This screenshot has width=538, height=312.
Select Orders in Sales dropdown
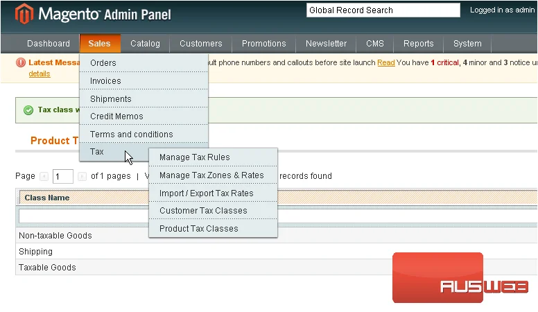coord(144,63)
